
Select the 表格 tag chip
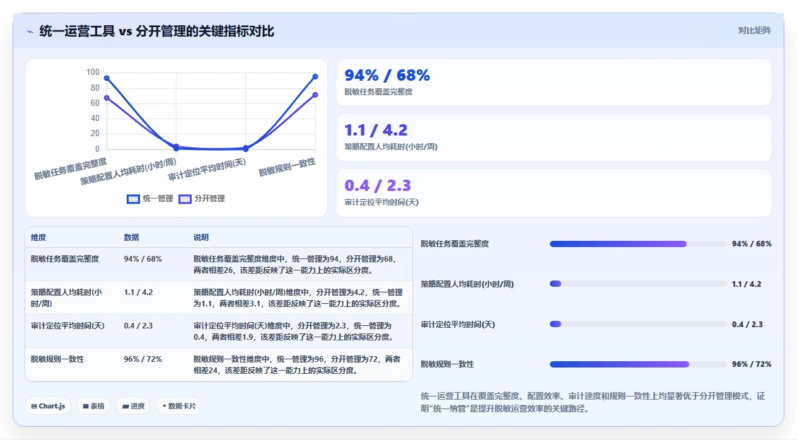[93, 406]
